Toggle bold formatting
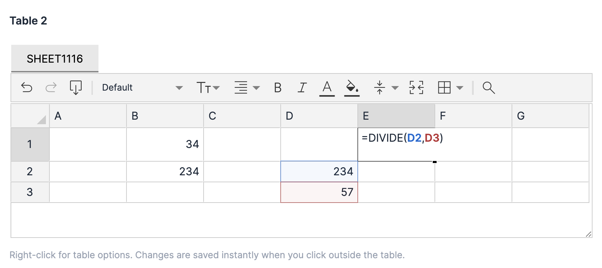This screenshot has height=268, width=602. click(x=278, y=87)
